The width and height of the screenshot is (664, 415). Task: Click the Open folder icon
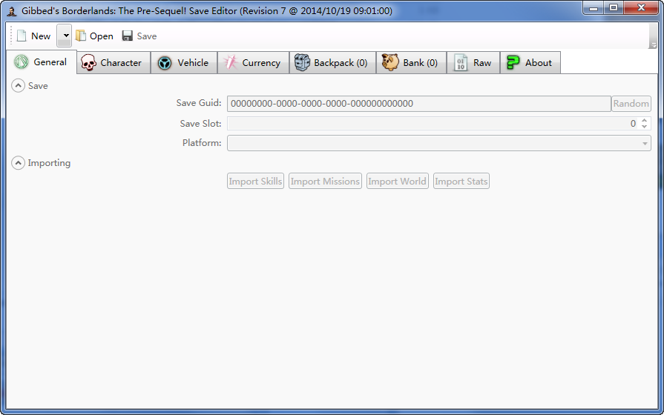81,36
